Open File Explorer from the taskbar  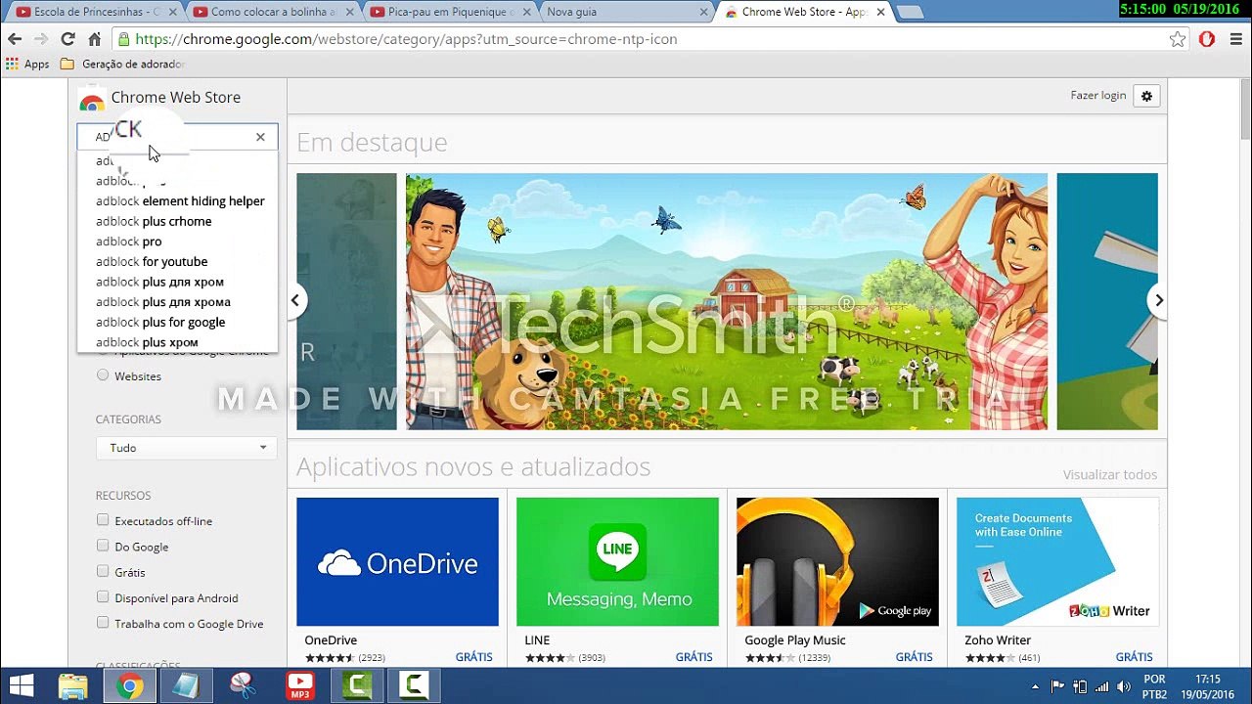point(73,685)
